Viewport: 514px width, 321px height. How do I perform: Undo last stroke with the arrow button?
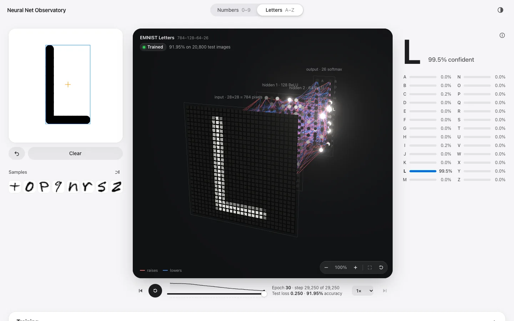[x=17, y=153]
